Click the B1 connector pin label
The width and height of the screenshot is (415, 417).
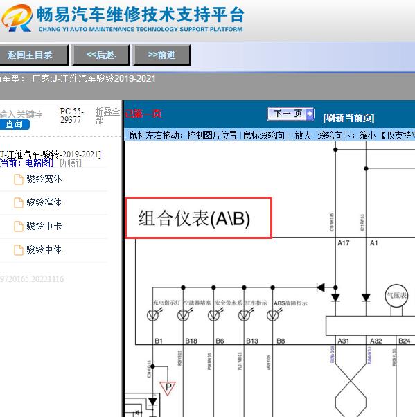(159, 341)
